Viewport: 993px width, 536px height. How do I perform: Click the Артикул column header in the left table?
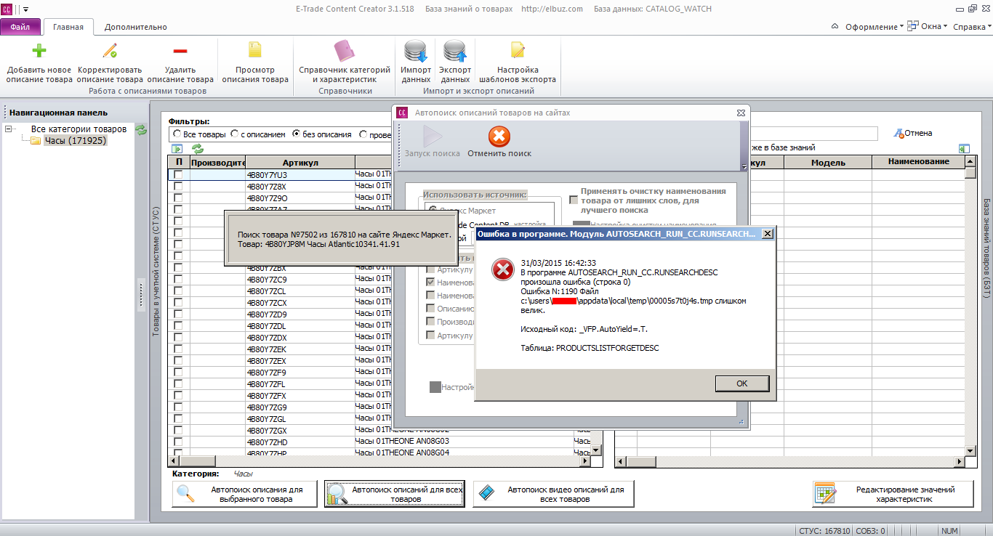(300, 163)
